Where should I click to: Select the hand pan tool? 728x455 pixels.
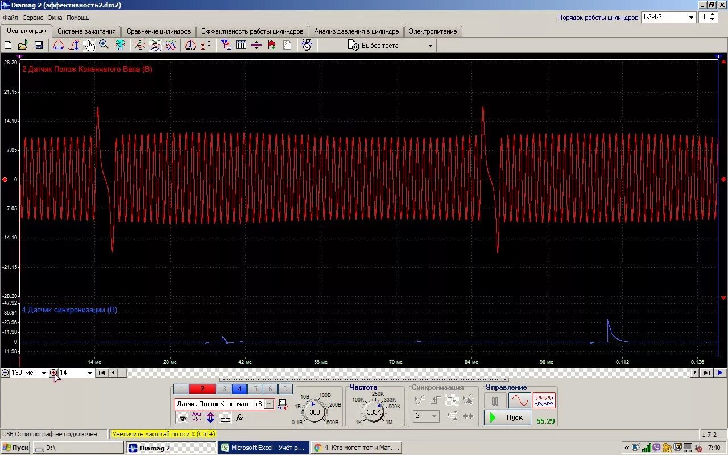click(x=89, y=45)
